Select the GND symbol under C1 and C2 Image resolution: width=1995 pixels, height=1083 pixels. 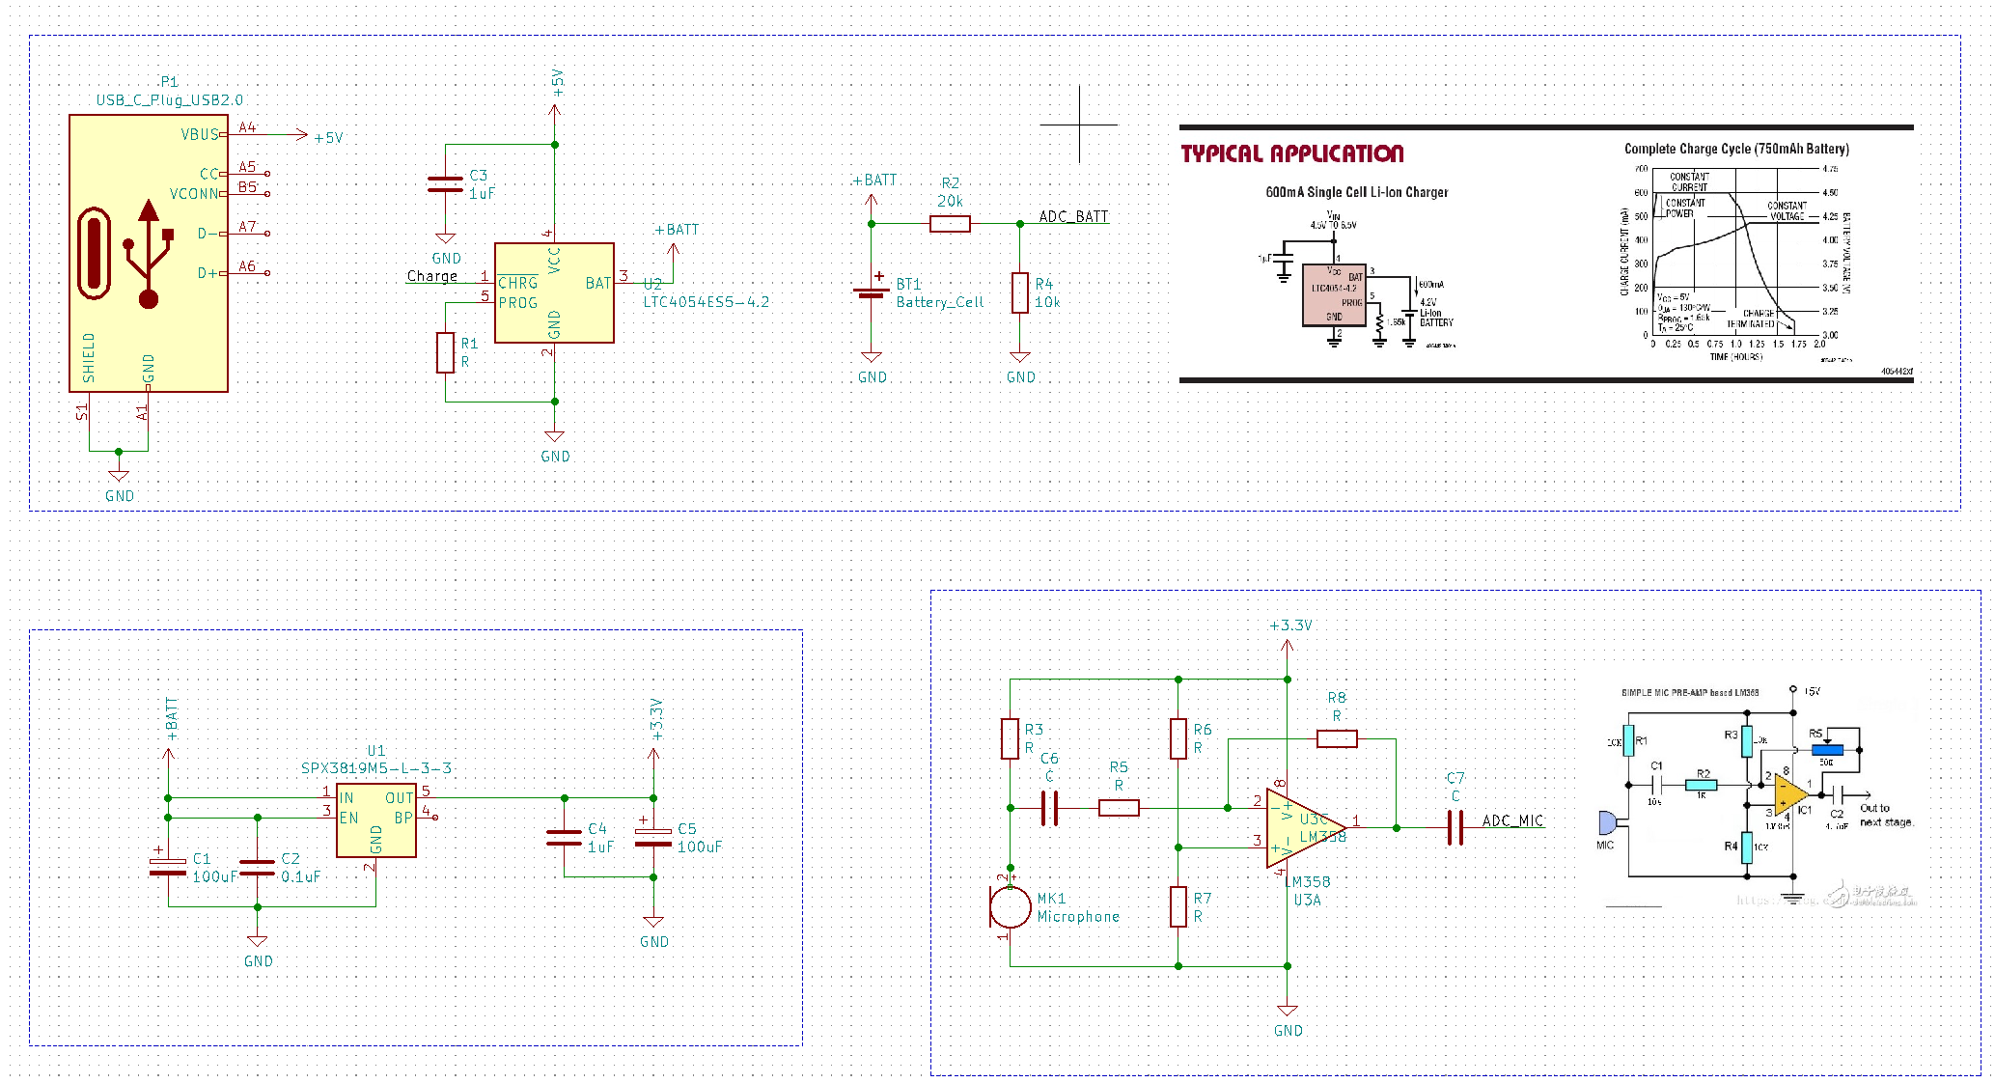[x=258, y=951]
